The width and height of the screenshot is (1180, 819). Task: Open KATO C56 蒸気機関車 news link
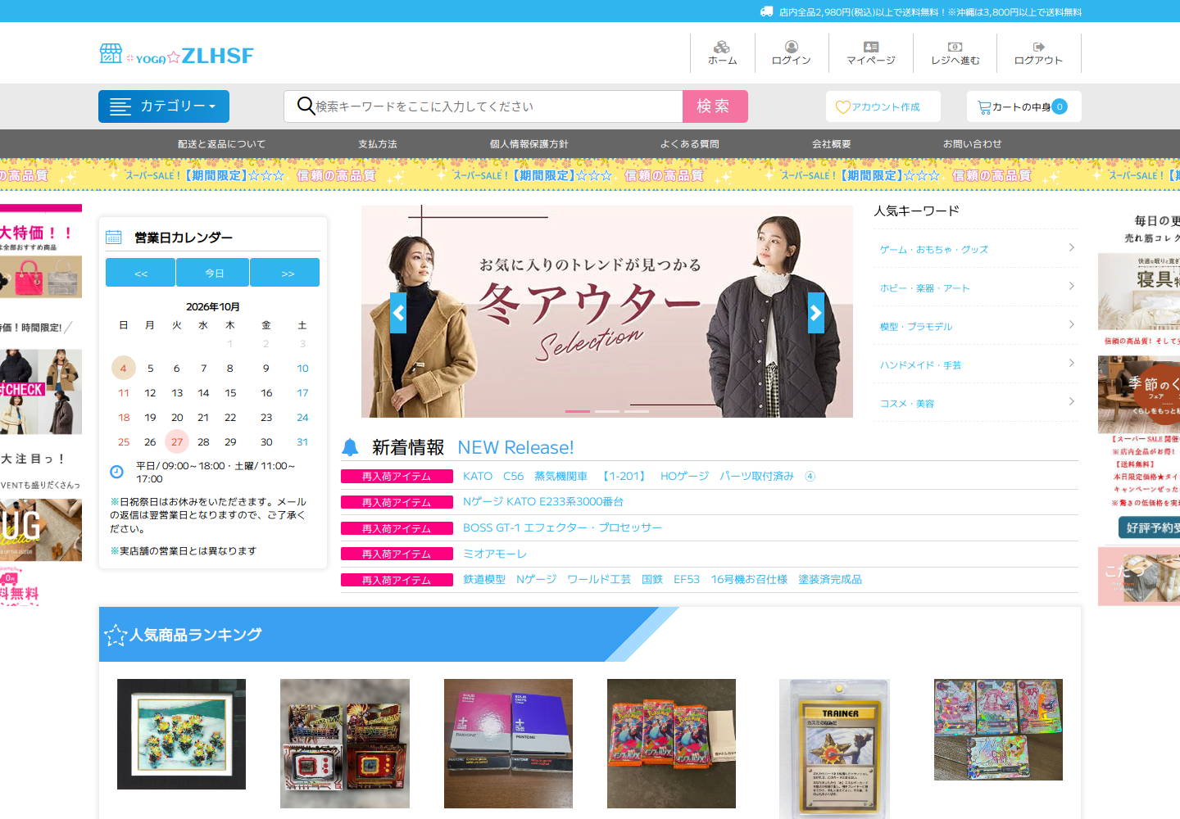(639, 476)
